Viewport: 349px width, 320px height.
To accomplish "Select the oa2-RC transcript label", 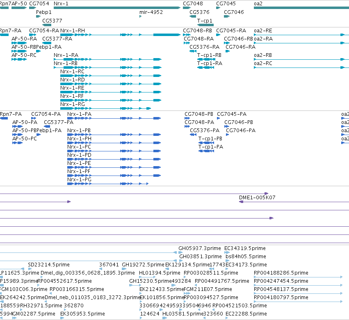I will click(263, 63).
